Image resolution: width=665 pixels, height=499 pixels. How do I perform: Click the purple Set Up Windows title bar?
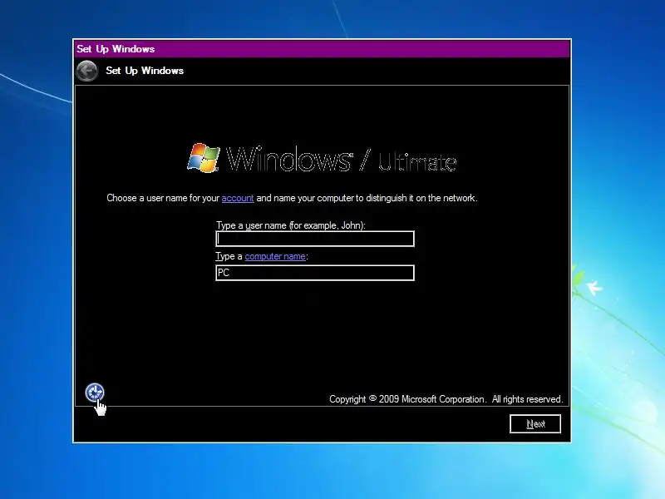click(x=322, y=49)
